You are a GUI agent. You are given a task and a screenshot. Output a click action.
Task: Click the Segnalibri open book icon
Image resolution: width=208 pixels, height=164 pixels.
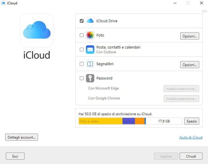tap(90, 64)
